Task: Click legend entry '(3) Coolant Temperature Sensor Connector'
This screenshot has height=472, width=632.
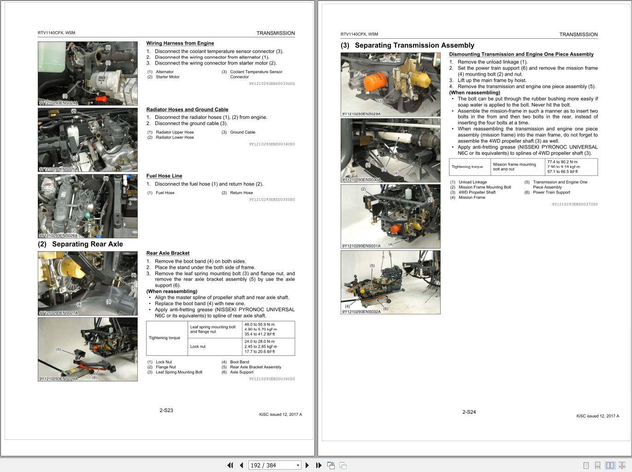Action: point(252,74)
